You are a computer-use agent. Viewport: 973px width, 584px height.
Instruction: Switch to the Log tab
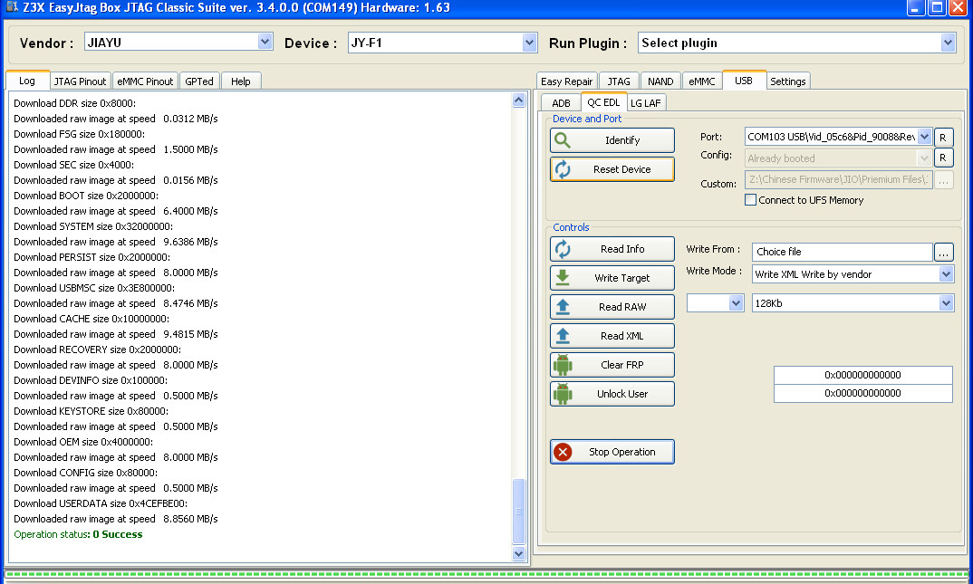27,81
